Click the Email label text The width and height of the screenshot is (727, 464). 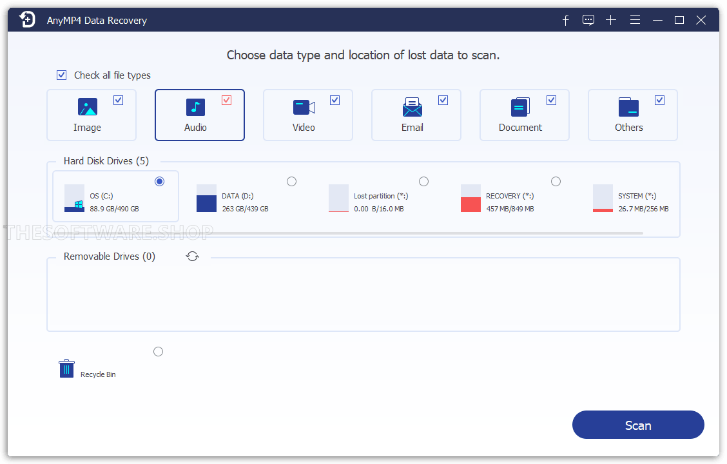412,128
